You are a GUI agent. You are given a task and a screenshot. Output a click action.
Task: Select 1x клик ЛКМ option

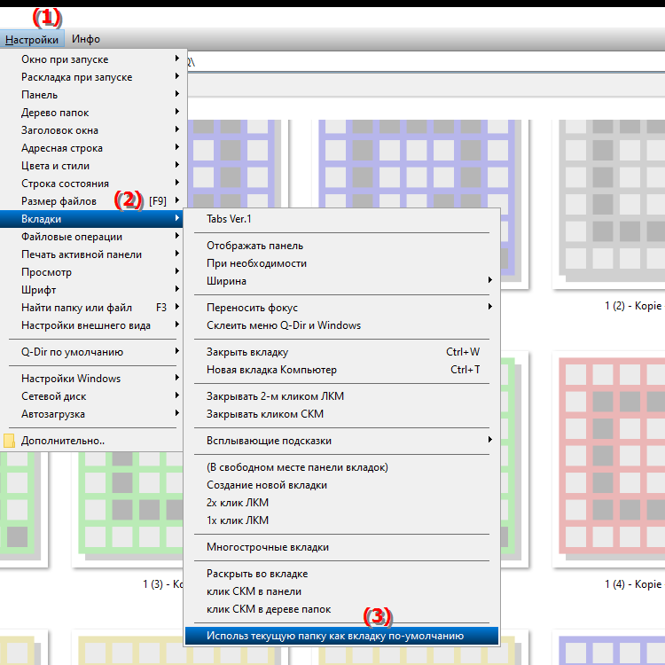pyautogui.click(x=342, y=520)
